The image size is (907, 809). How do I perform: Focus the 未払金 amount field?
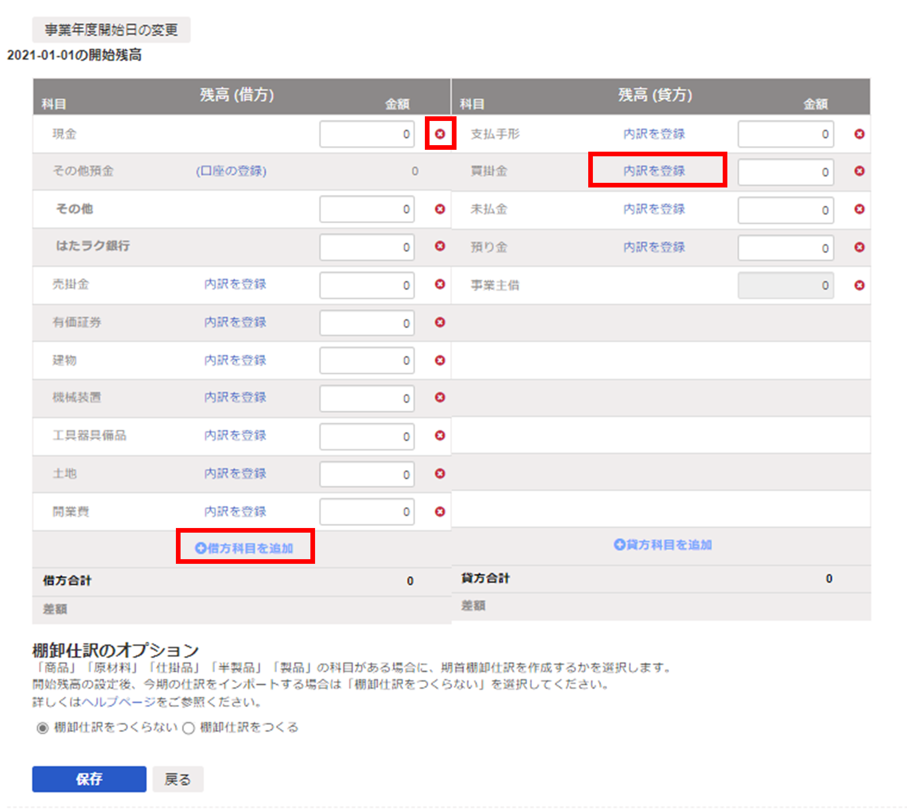(x=786, y=210)
